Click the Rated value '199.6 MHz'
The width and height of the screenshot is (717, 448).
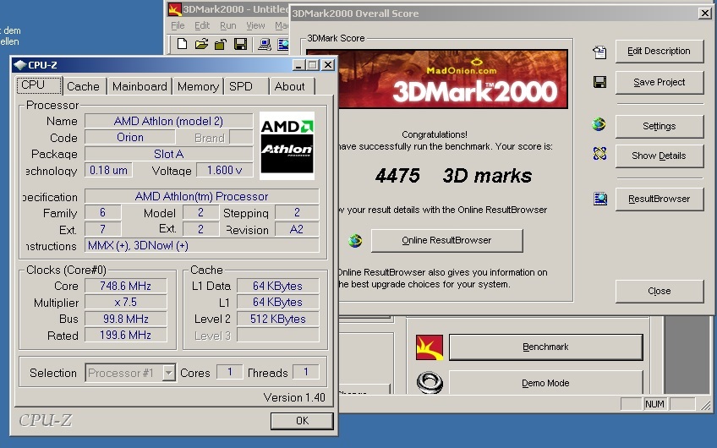(x=125, y=335)
